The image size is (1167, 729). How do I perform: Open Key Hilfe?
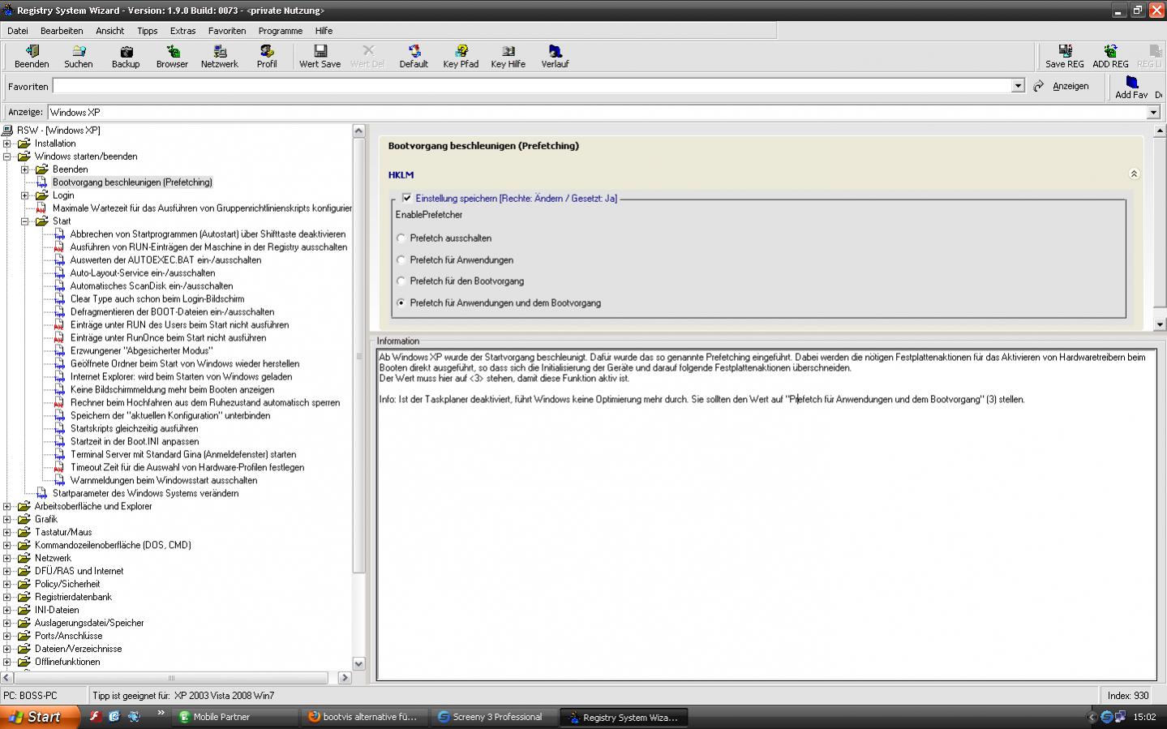(508, 57)
